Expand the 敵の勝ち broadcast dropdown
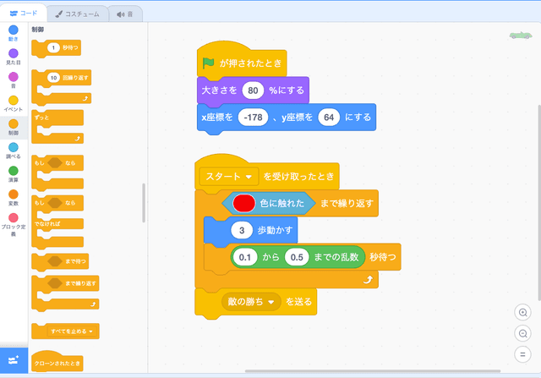The height and width of the screenshot is (378, 541). [250, 301]
